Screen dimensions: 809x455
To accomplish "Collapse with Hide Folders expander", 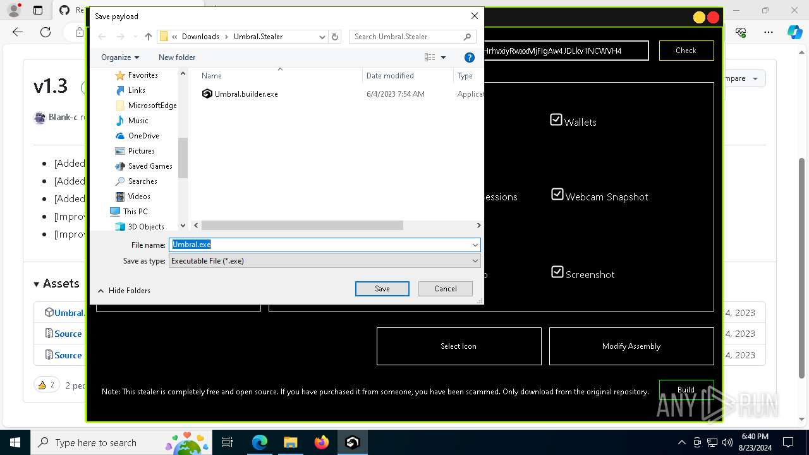I will pyautogui.click(x=124, y=291).
